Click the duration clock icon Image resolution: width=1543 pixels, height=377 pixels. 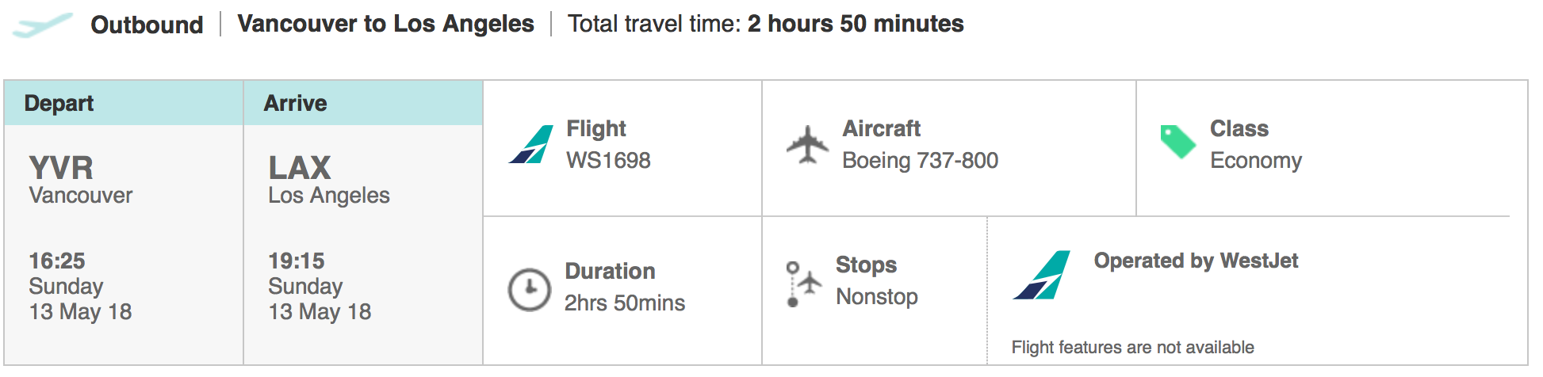click(529, 289)
